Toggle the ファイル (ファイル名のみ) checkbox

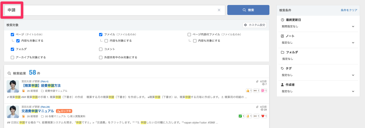[101, 34]
